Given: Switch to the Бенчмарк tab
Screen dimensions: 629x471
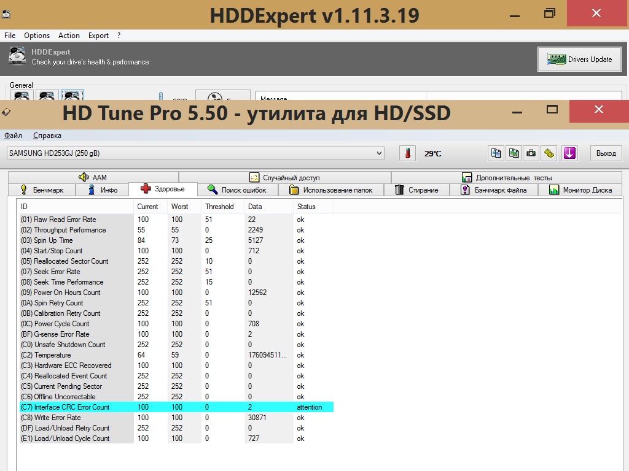Looking at the screenshot, I should point(42,190).
